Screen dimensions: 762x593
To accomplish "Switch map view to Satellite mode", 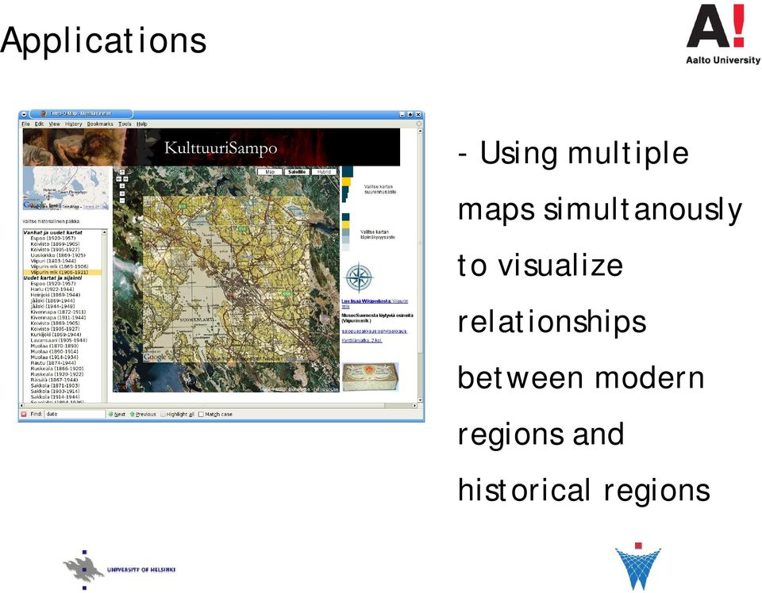I will point(296,172).
